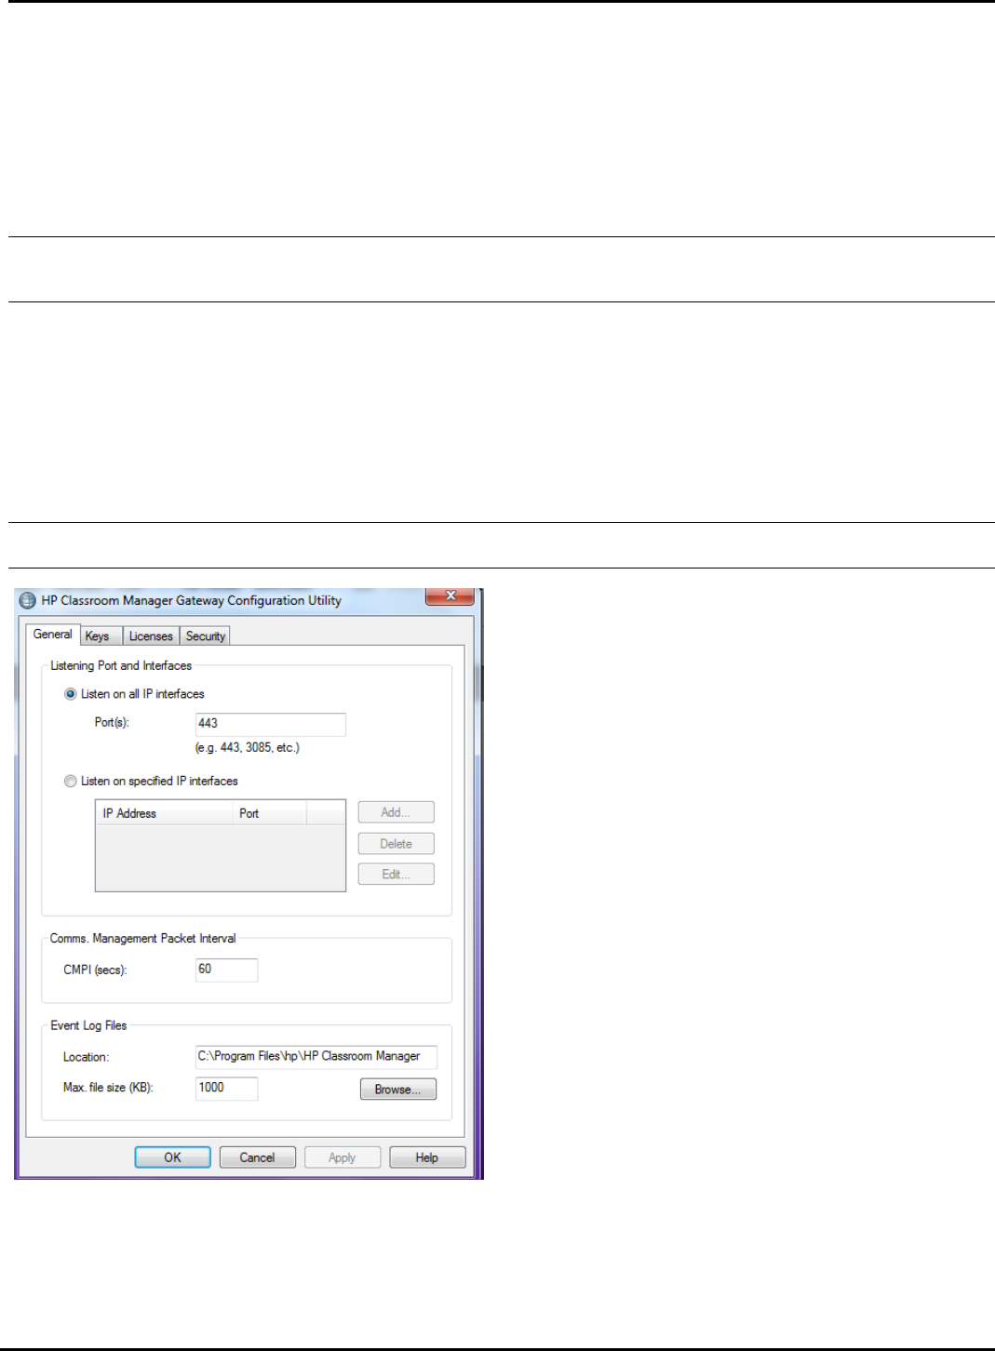Open Help for the configuration utility
Image resolution: width=995 pixels, height=1351 pixels.
tap(427, 1157)
